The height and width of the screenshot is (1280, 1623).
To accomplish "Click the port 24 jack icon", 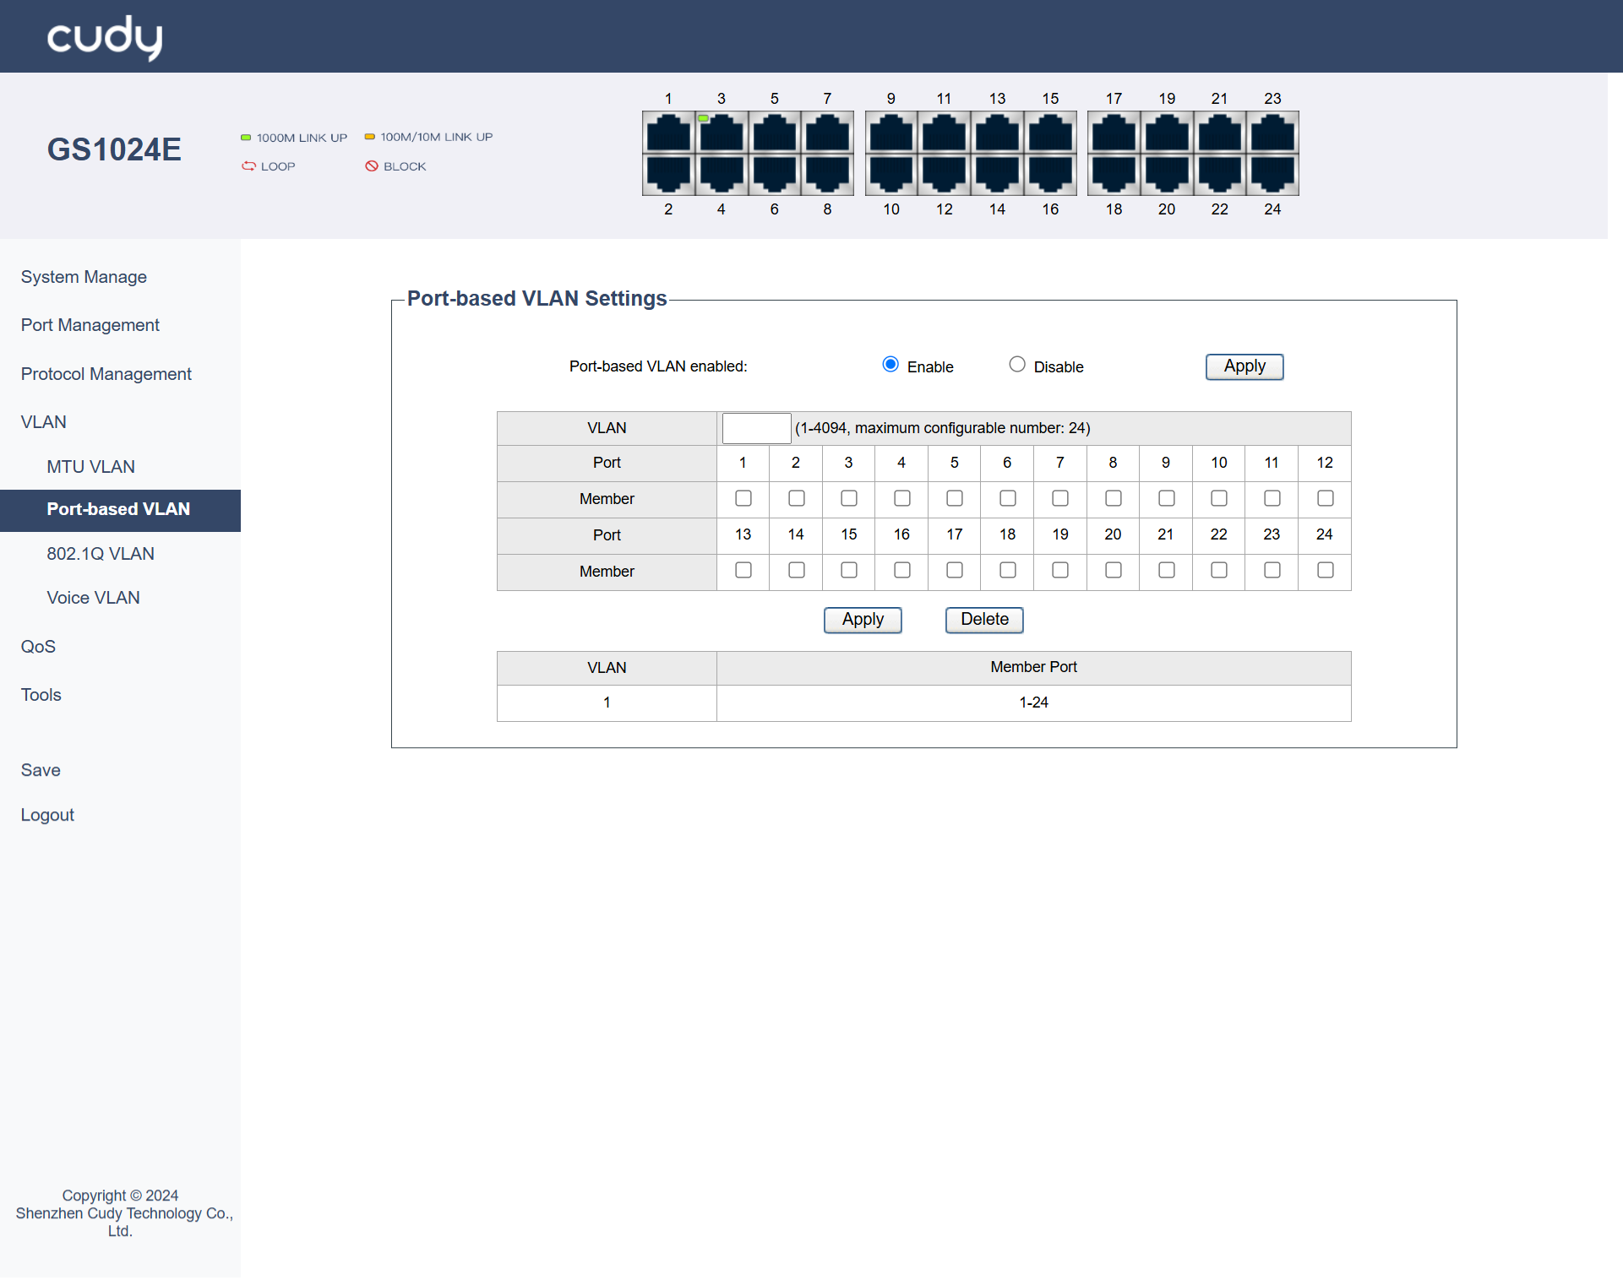I will 1272,174.
